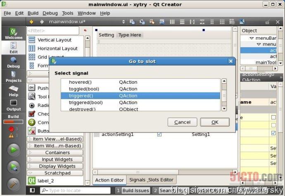The height and width of the screenshot is (196, 285).
Task: Toggle the Checkable box for actionSetting1
Action: [159, 134]
